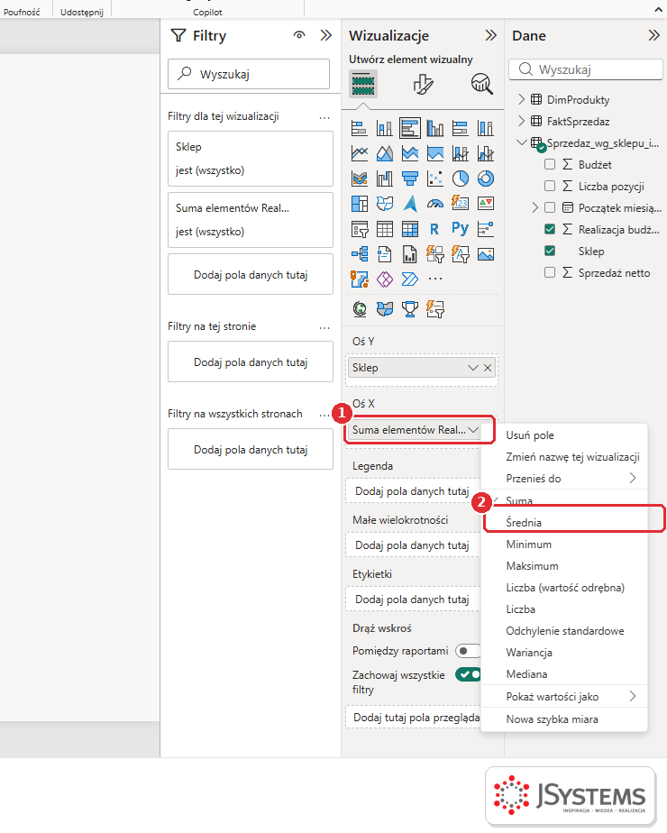Select the waterfall chart visual
The image size is (667, 833).
coord(385,178)
